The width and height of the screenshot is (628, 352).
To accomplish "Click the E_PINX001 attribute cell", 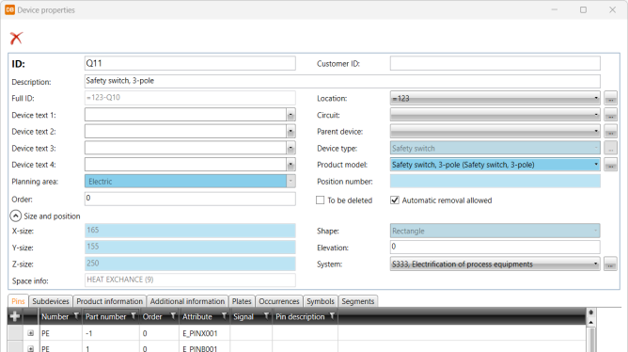I will tap(204, 333).
